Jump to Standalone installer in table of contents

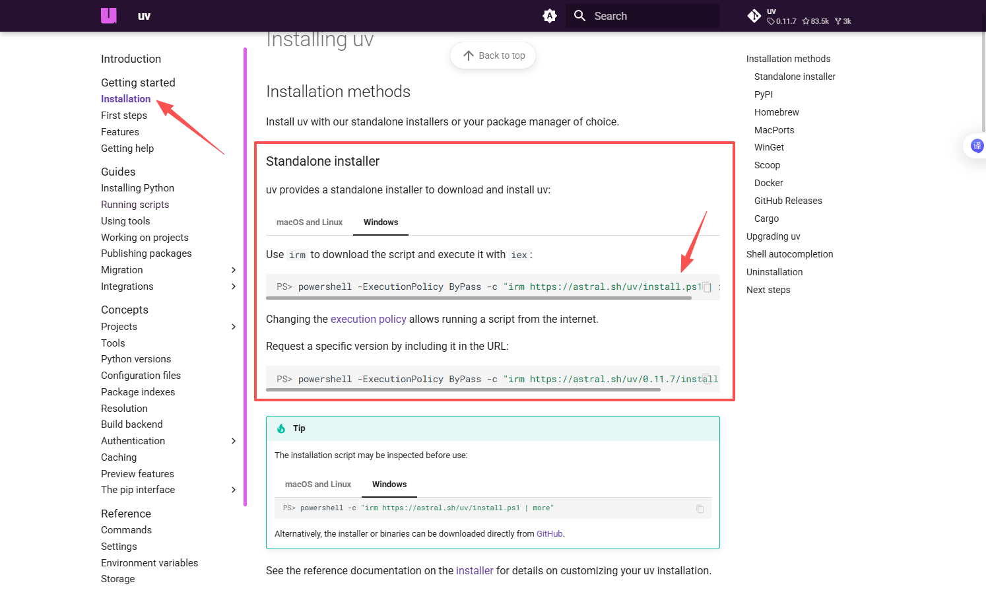point(795,77)
